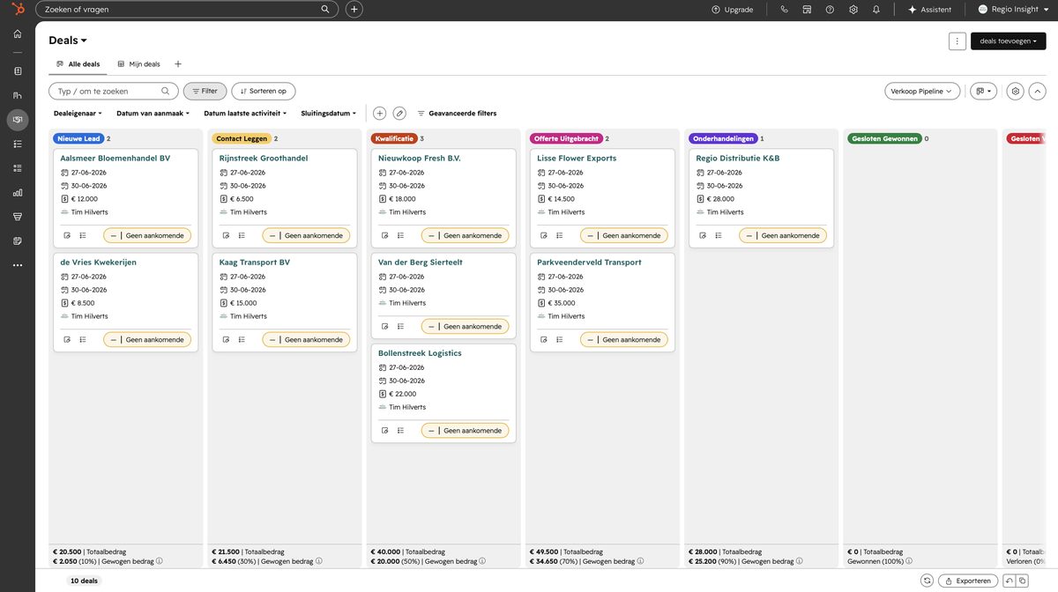1058x592 pixels.
Task: Click the Typ / om te zoeken field
Action: [x=114, y=91]
